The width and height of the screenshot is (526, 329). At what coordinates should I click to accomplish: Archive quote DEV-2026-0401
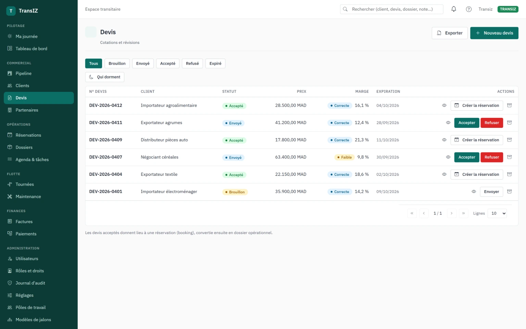[x=510, y=192]
